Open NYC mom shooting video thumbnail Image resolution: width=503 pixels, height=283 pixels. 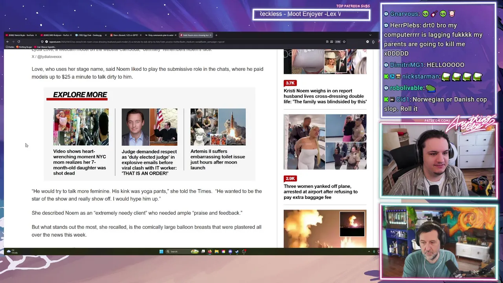pyautogui.click(x=81, y=127)
